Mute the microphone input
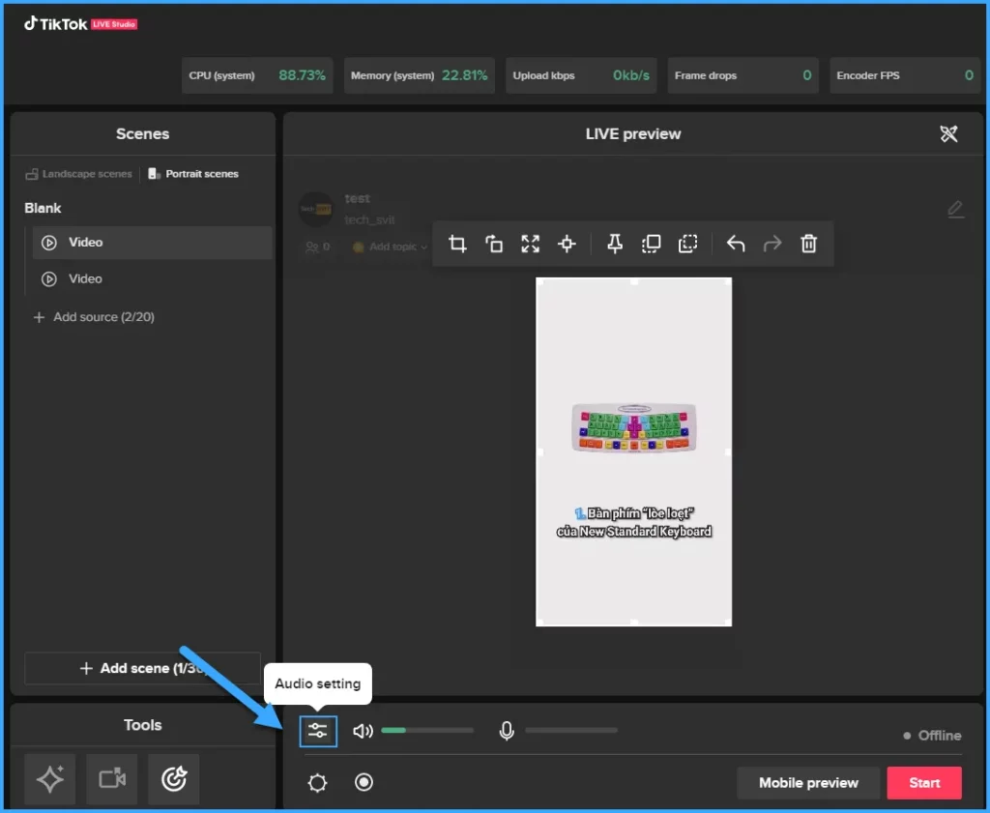The width and height of the screenshot is (990, 813). [506, 732]
